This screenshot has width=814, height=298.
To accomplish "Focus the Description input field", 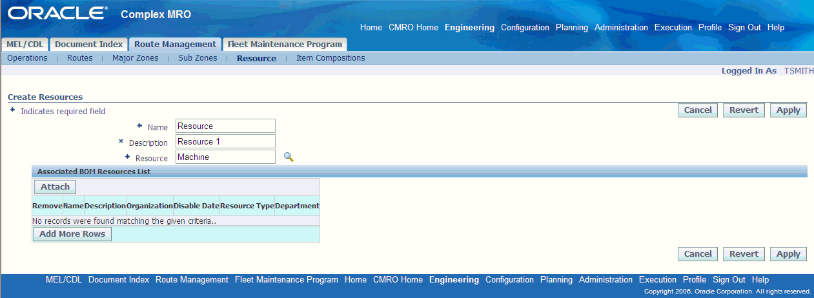I will 225,141.
